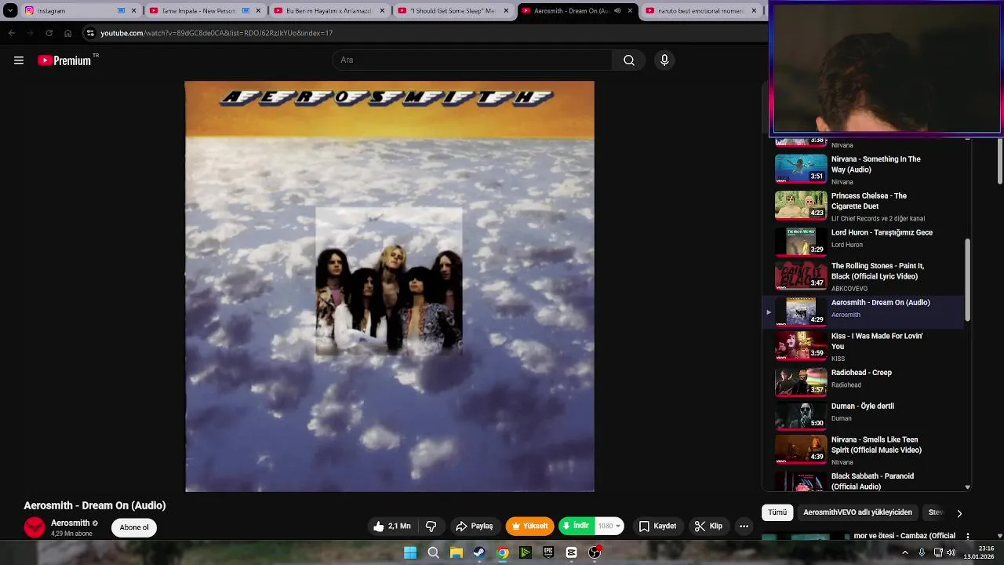Play Lord Huron - Tanıştığımız Gece
Screen dimensions: 1004x565
pos(863,242)
